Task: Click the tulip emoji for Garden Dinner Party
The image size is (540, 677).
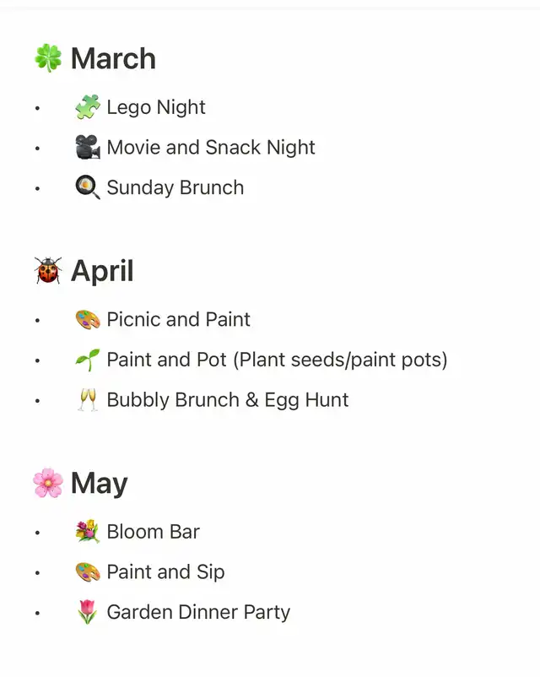Action: [x=88, y=612]
